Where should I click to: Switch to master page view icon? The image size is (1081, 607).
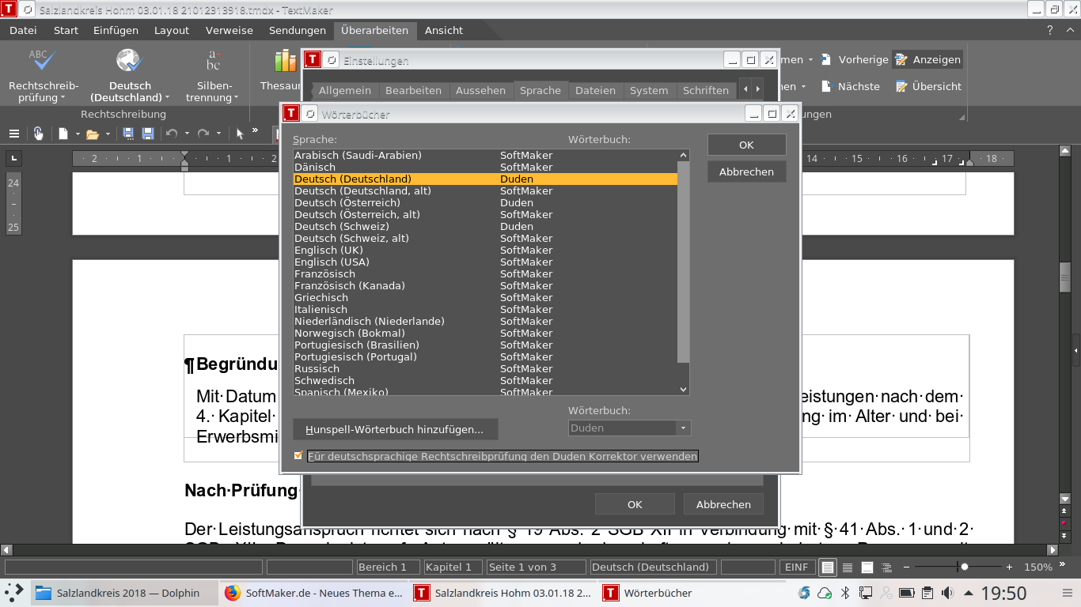(x=867, y=567)
